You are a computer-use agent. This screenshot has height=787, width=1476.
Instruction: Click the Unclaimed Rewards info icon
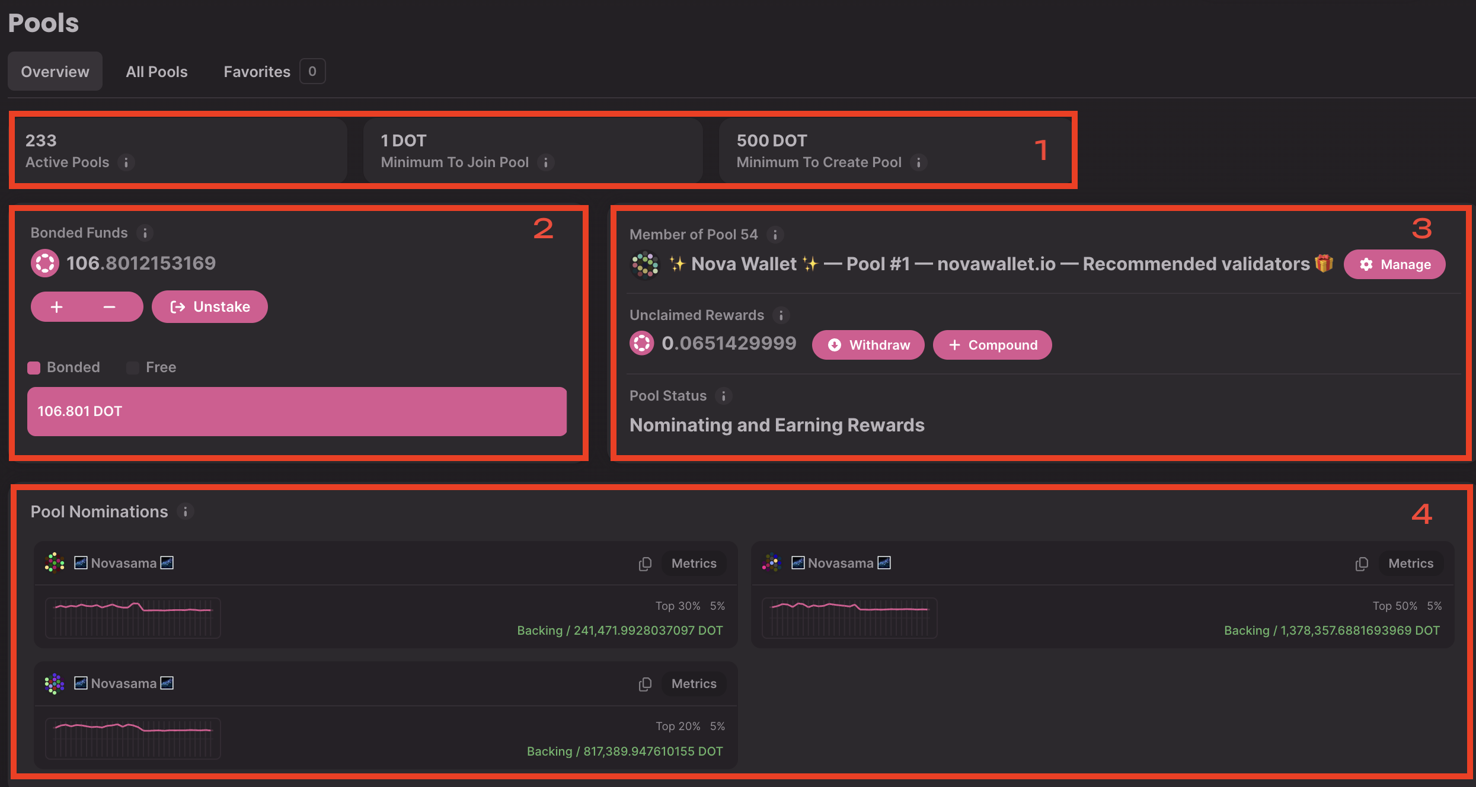coord(781,315)
